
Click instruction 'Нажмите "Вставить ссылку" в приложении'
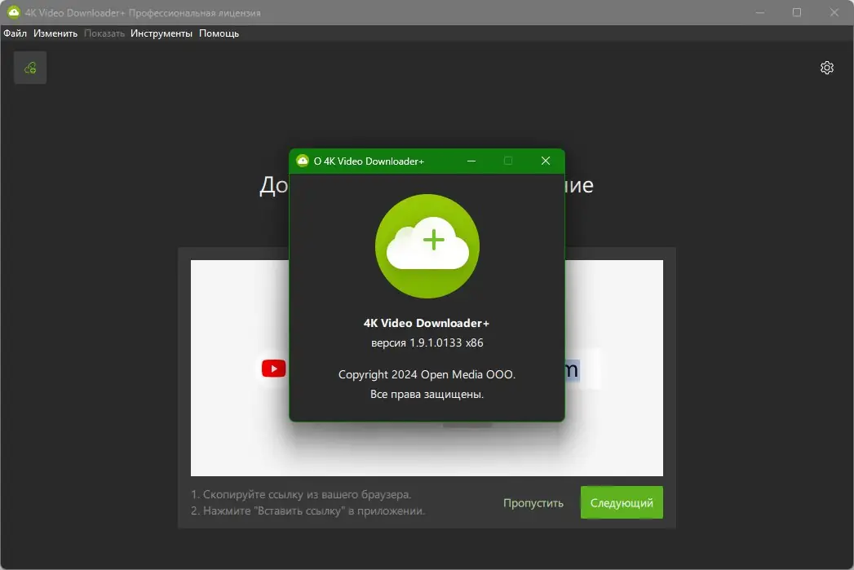click(x=308, y=510)
